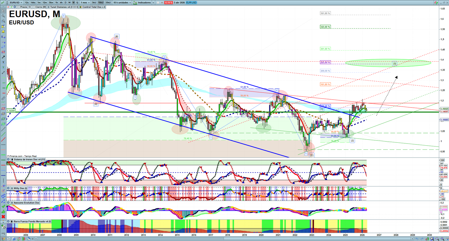Close the Sistema de trenes Doc v4 panel

[x=8, y=160]
